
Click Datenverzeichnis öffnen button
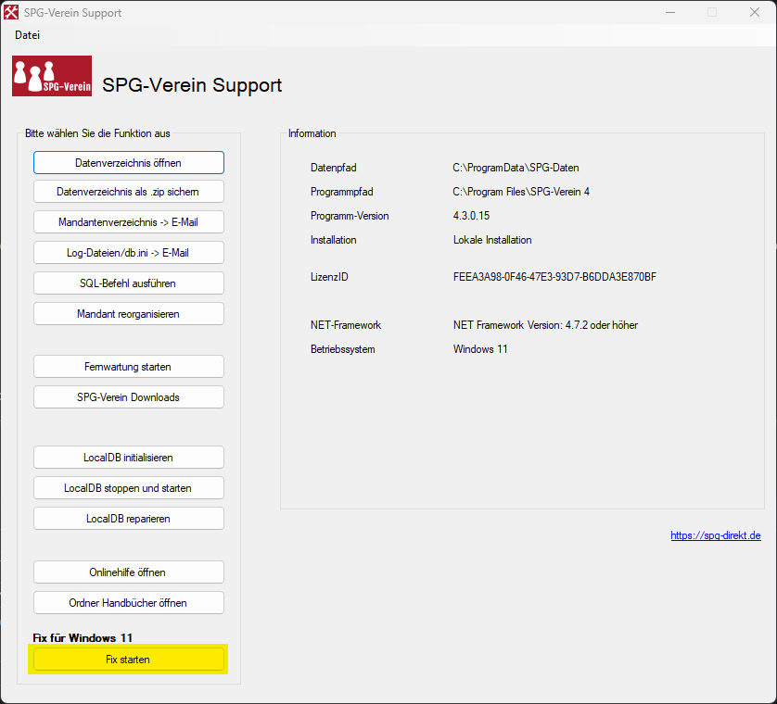(x=128, y=163)
